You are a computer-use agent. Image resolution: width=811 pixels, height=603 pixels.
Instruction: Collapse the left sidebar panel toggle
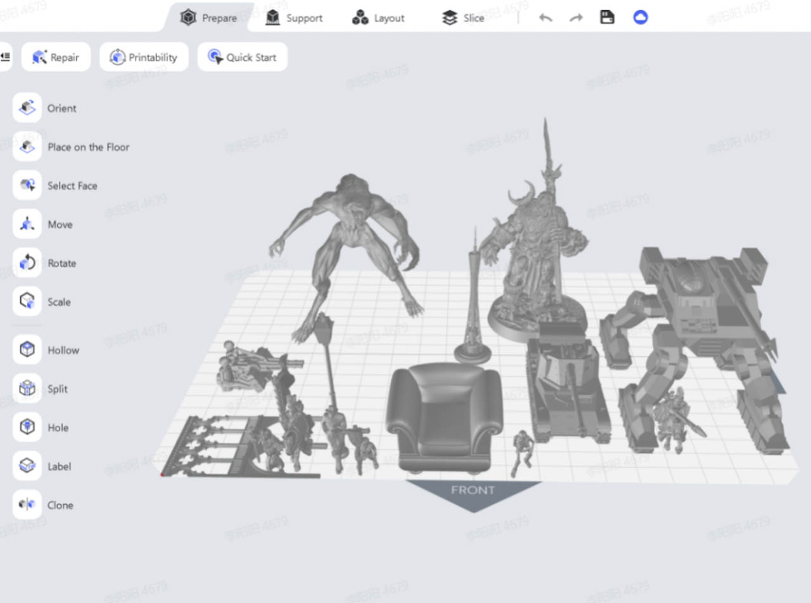pyautogui.click(x=5, y=57)
